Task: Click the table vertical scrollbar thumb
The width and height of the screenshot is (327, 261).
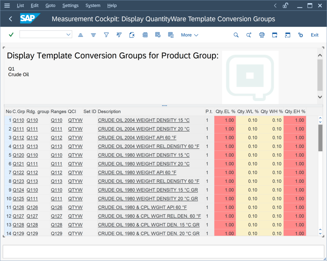Action: (x=320, y=138)
